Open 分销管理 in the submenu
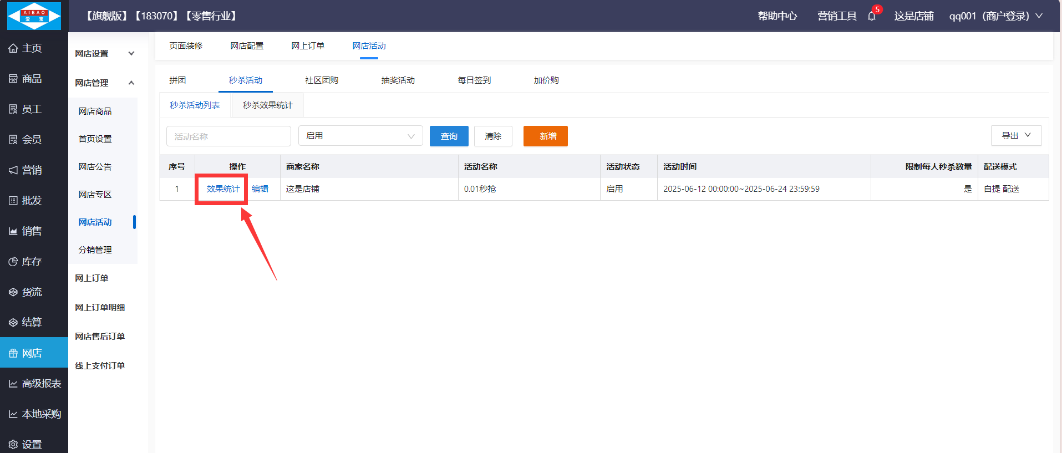This screenshot has width=1062, height=453. (95, 250)
